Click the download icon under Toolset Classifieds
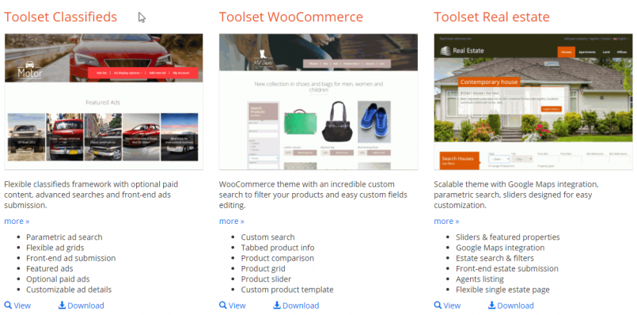Viewport: 637px width, 315px height. click(x=63, y=305)
